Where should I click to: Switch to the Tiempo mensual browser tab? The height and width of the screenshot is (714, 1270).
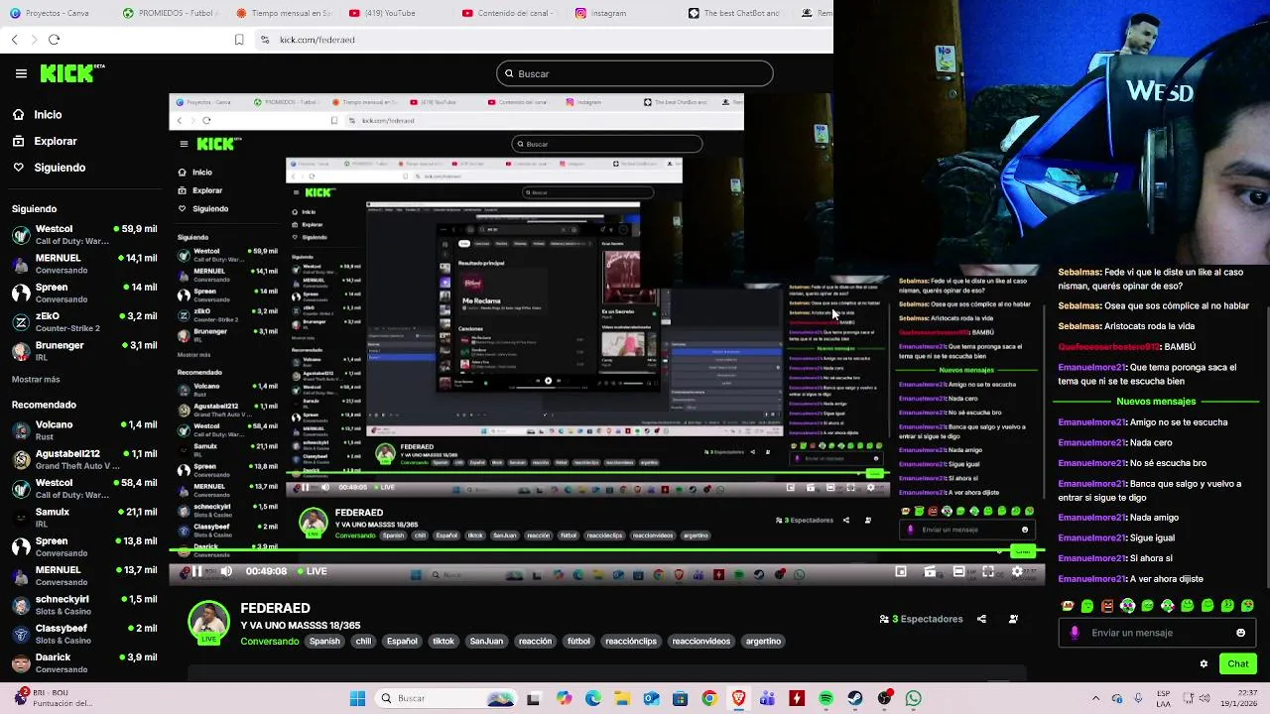(284, 13)
